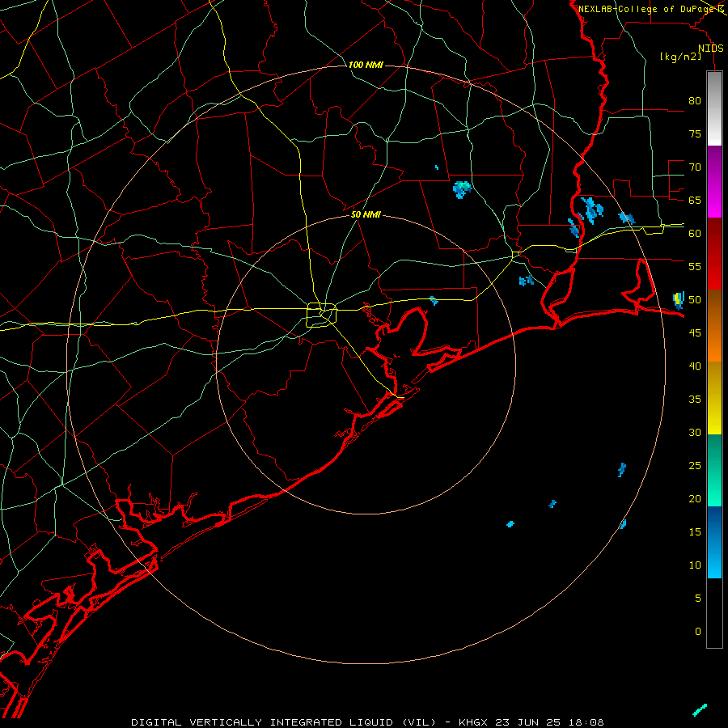Pick the black bottom segment of the color bar
The width and height of the screenshot is (728, 728).
714,612
